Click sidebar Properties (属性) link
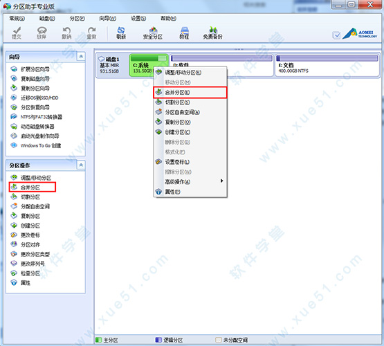The height and width of the screenshot is (346, 384). click(26, 283)
